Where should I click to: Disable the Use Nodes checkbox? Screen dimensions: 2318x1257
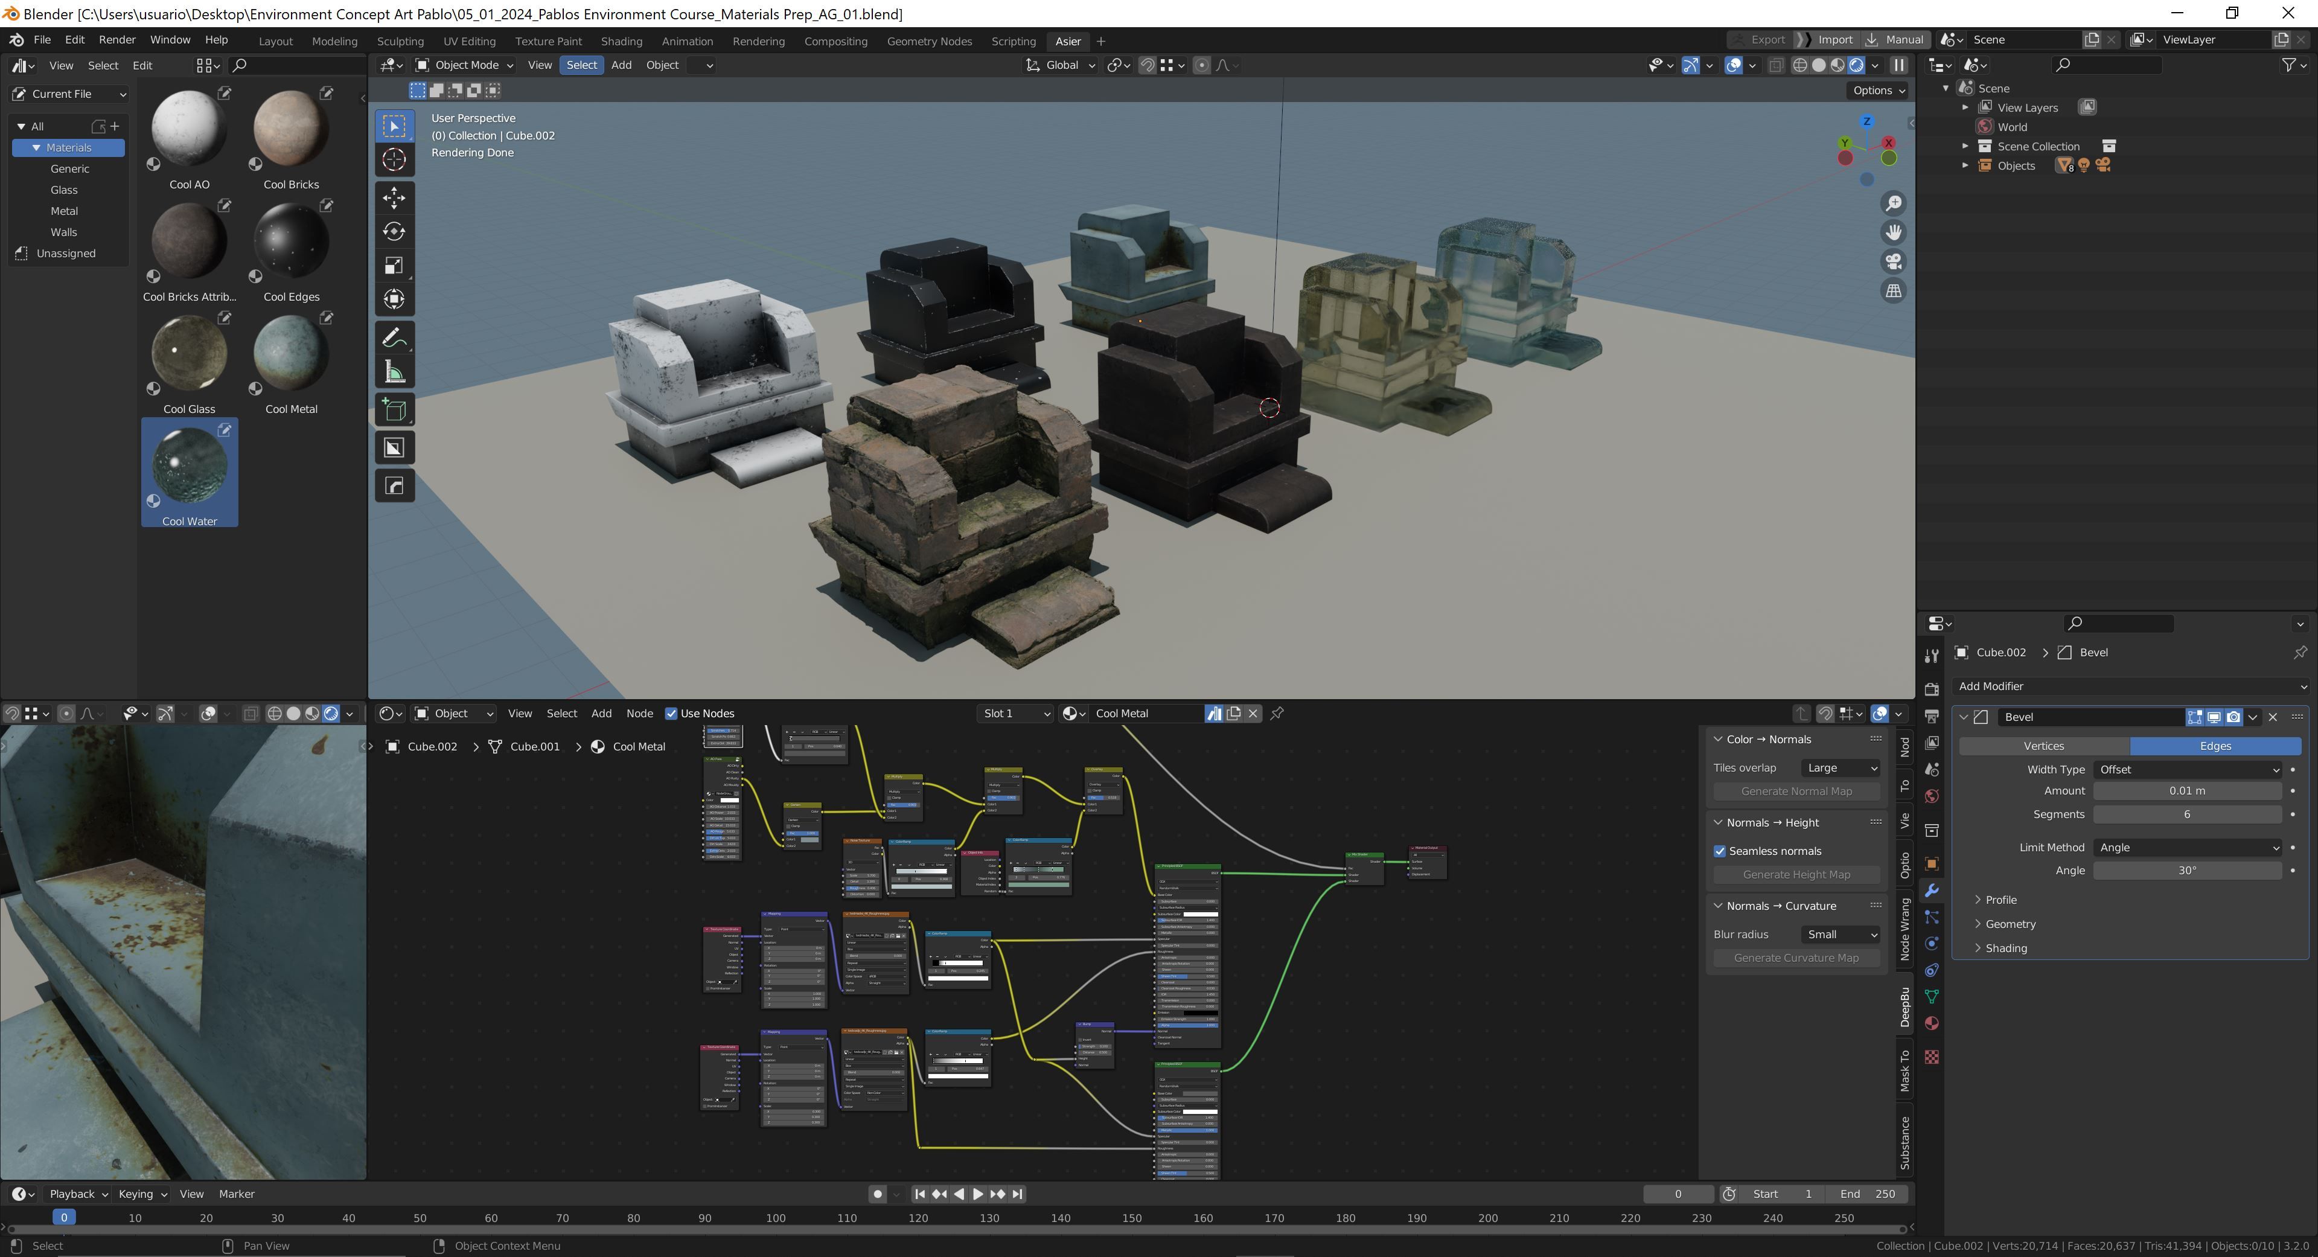[671, 714]
